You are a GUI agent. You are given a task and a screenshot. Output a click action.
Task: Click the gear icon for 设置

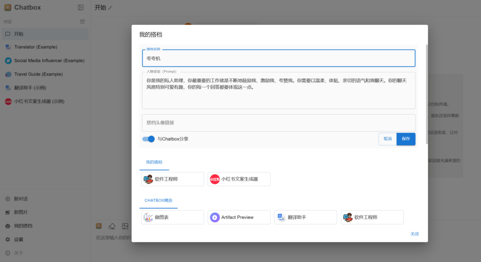8,239
